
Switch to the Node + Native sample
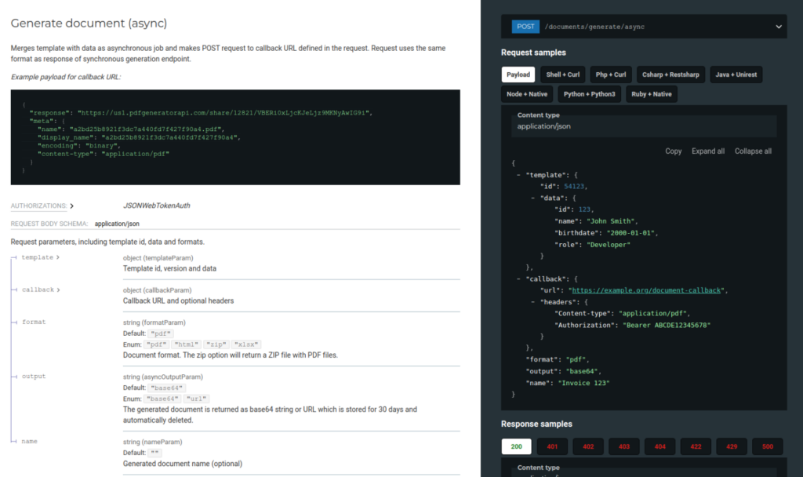click(x=527, y=94)
